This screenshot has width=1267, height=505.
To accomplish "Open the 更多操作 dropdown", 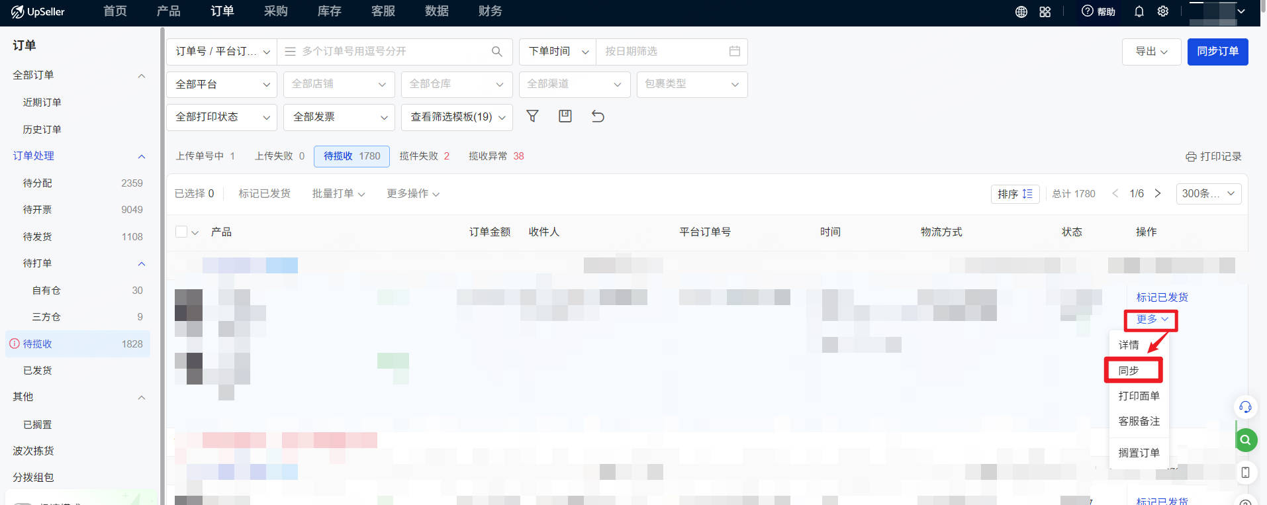I will (413, 193).
